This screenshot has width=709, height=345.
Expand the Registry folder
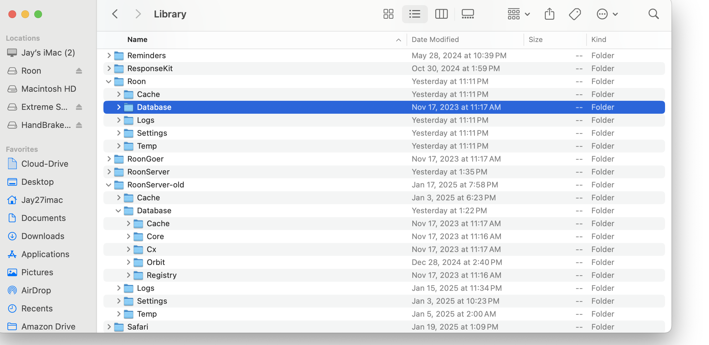128,275
